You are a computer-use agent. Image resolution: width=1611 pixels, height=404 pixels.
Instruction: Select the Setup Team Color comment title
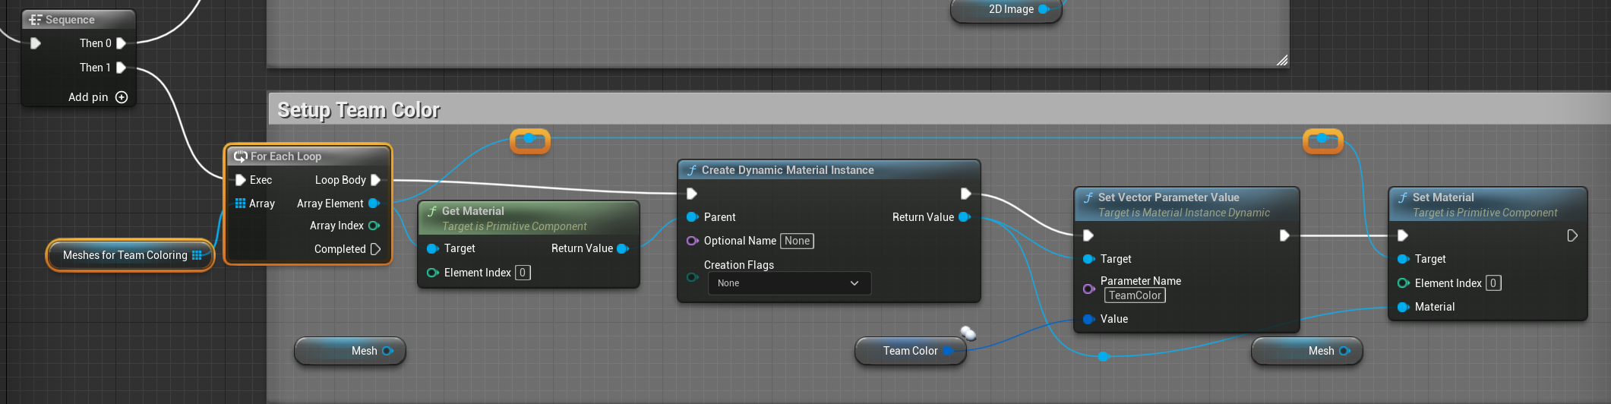click(359, 110)
